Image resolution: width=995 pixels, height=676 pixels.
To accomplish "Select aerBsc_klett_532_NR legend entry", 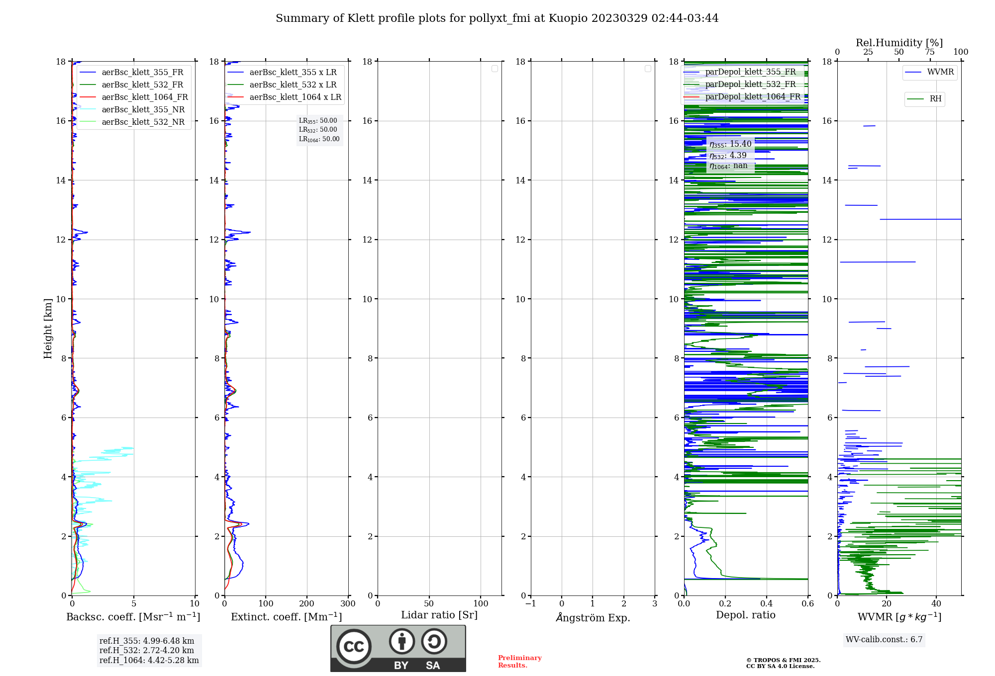I will (x=132, y=122).
